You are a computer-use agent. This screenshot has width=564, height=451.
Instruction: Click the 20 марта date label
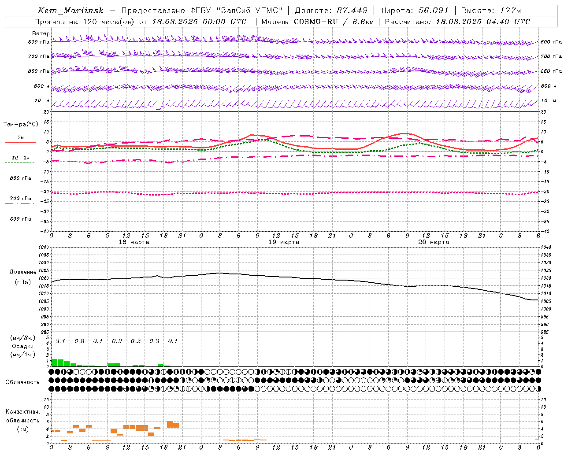(x=434, y=242)
